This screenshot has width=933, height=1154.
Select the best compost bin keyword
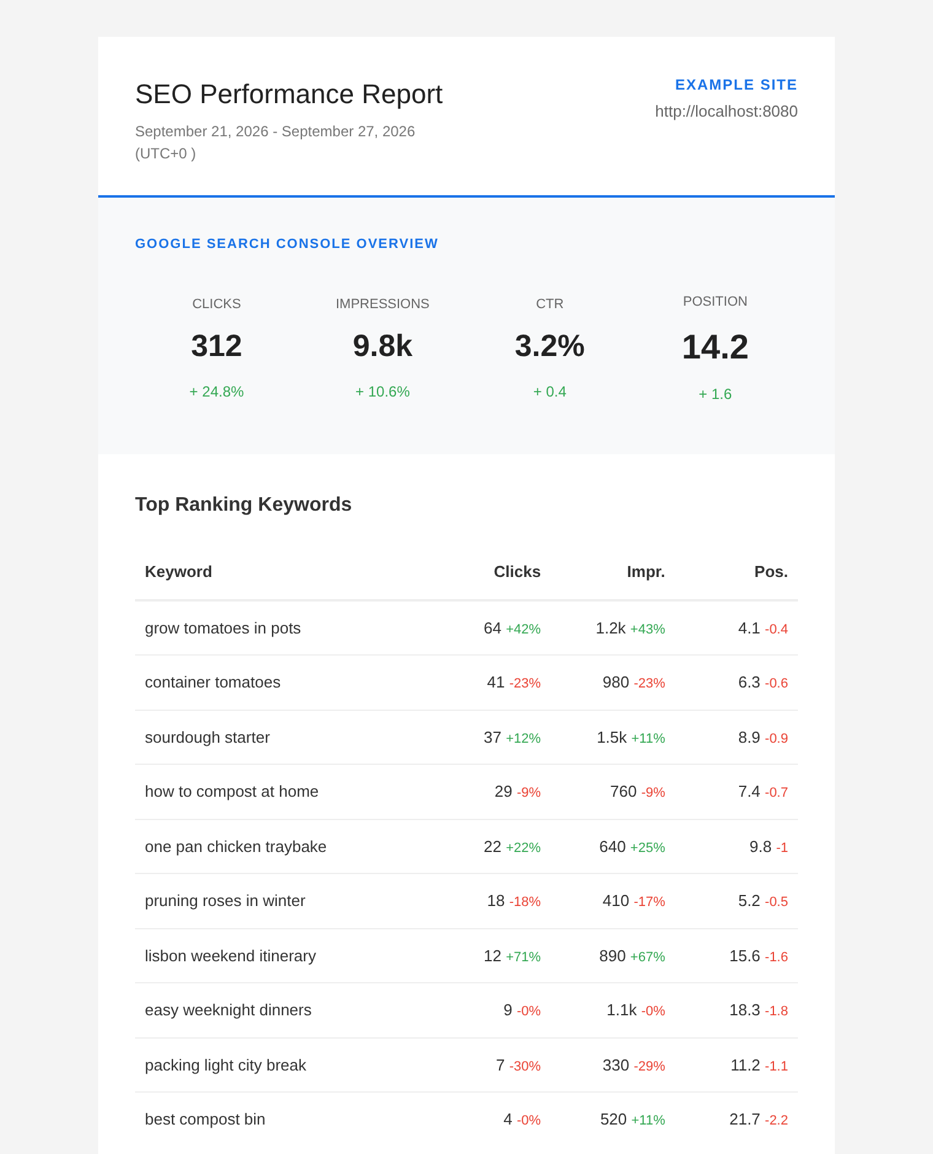205,1119
